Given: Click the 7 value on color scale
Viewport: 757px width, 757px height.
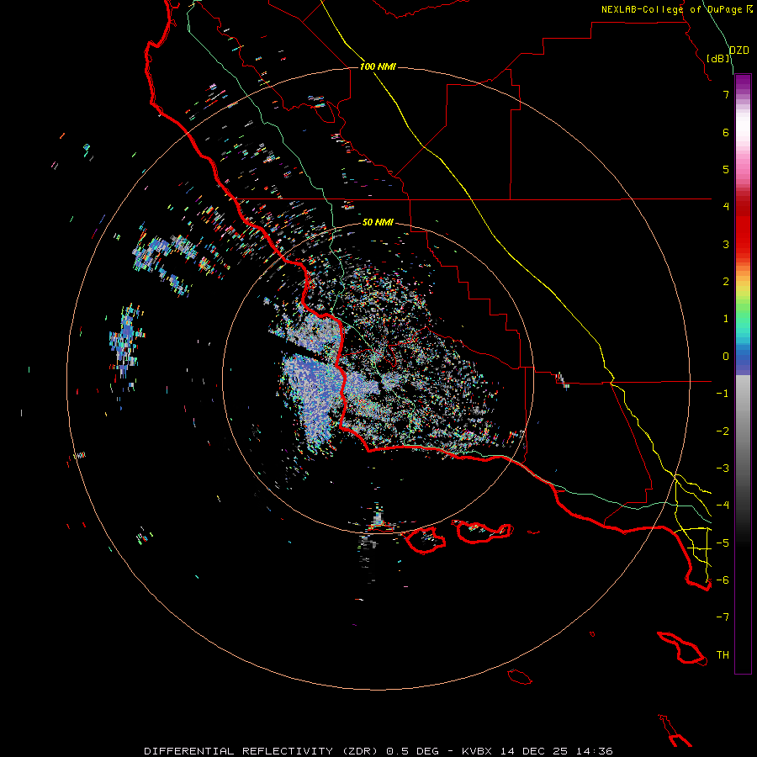Looking at the screenshot, I should pos(726,94).
